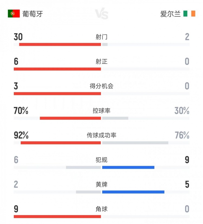
Task: Click the red 控球率 bar for Portugal
Action: (x=70, y=118)
